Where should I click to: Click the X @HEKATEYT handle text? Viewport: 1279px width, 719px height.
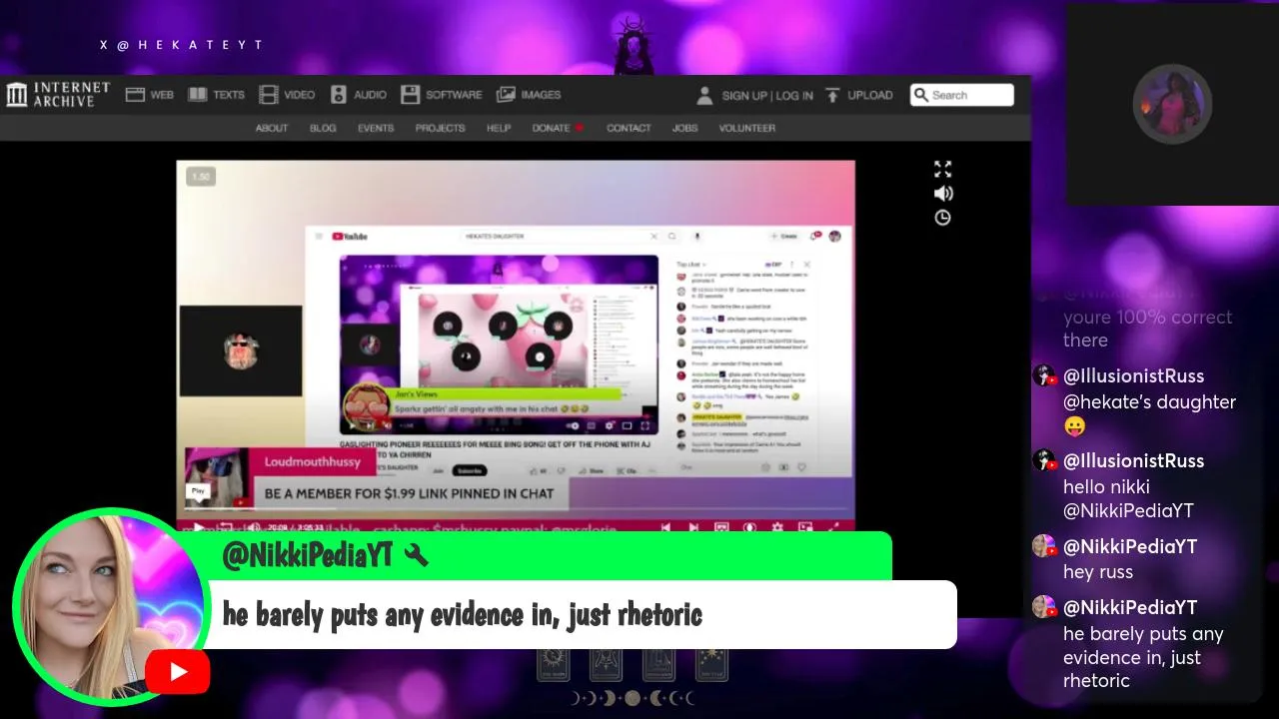(x=182, y=45)
